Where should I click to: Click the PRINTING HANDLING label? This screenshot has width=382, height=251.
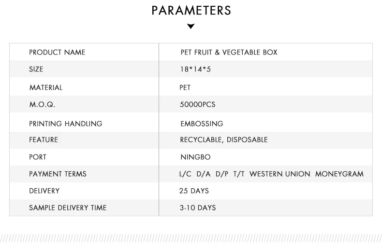click(x=66, y=124)
